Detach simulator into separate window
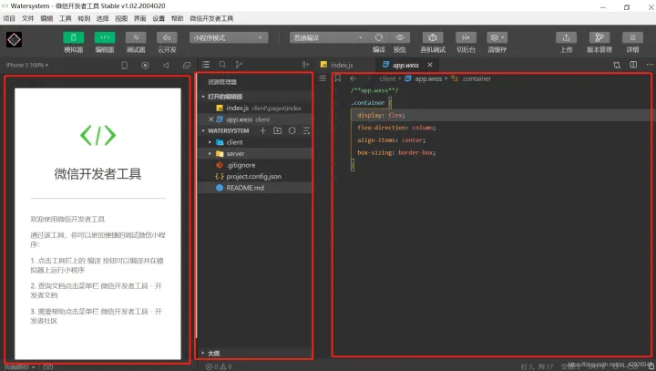The width and height of the screenshot is (656, 371). [x=187, y=66]
